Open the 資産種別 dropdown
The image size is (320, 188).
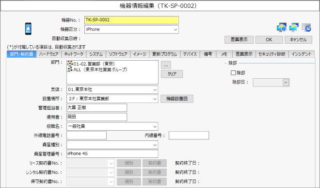click(112, 145)
